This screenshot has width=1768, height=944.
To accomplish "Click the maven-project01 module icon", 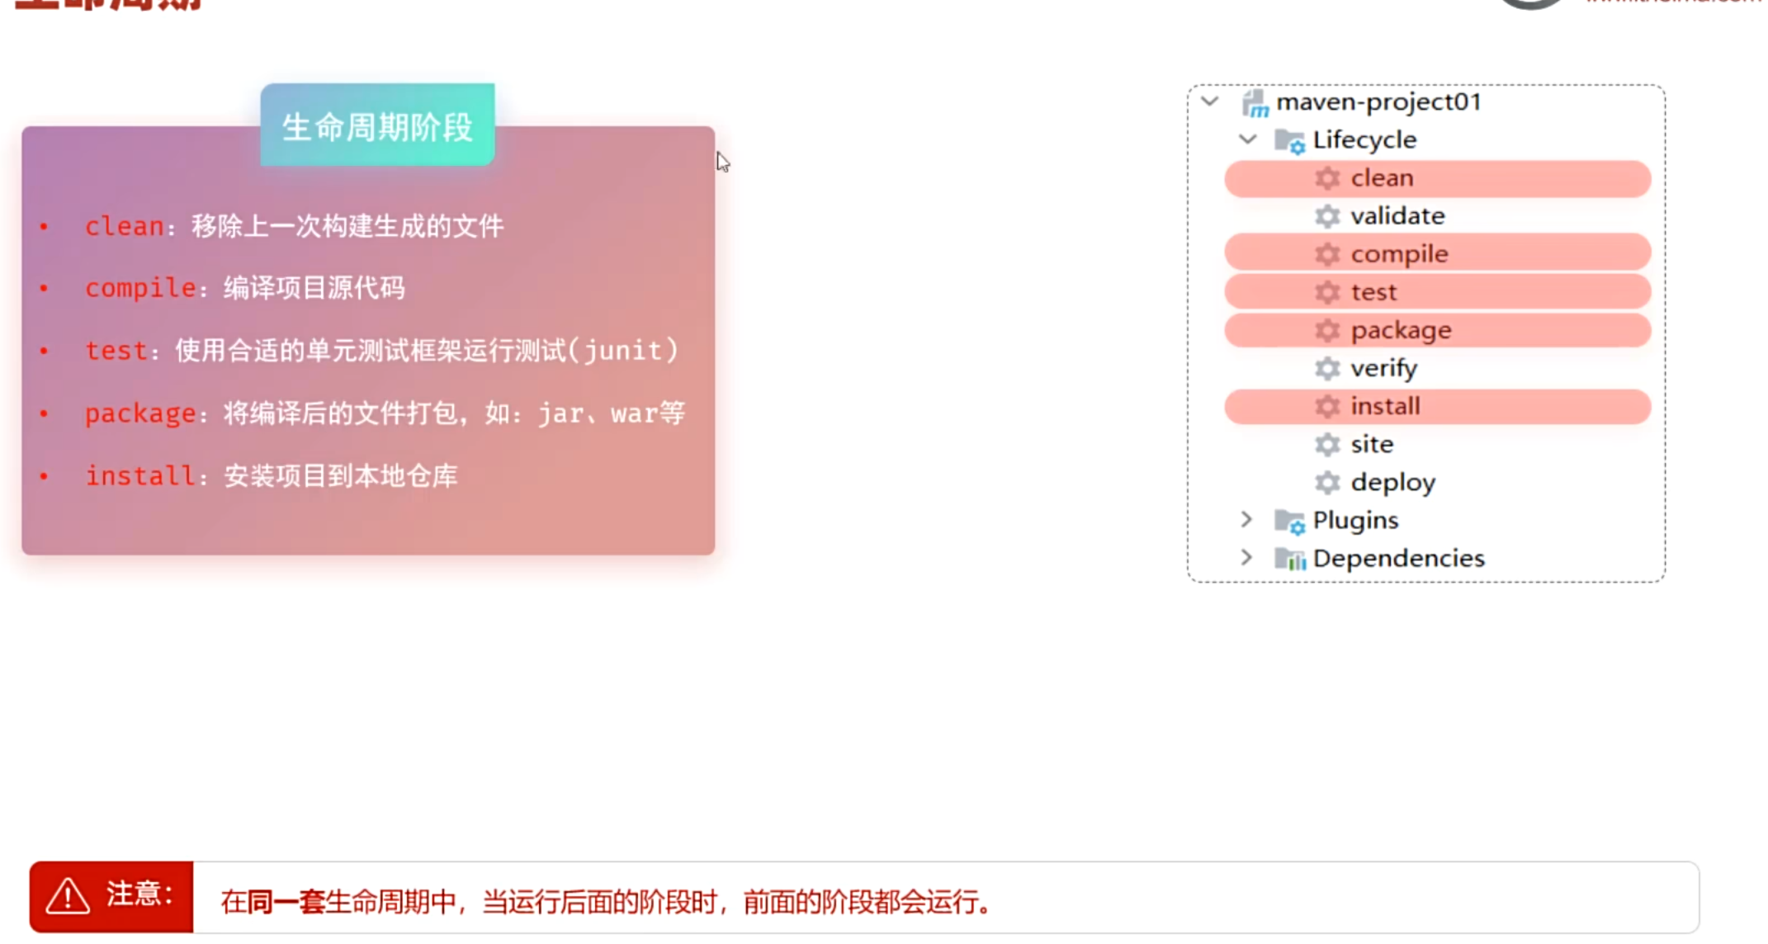I will pyautogui.click(x=1255, y=103).
